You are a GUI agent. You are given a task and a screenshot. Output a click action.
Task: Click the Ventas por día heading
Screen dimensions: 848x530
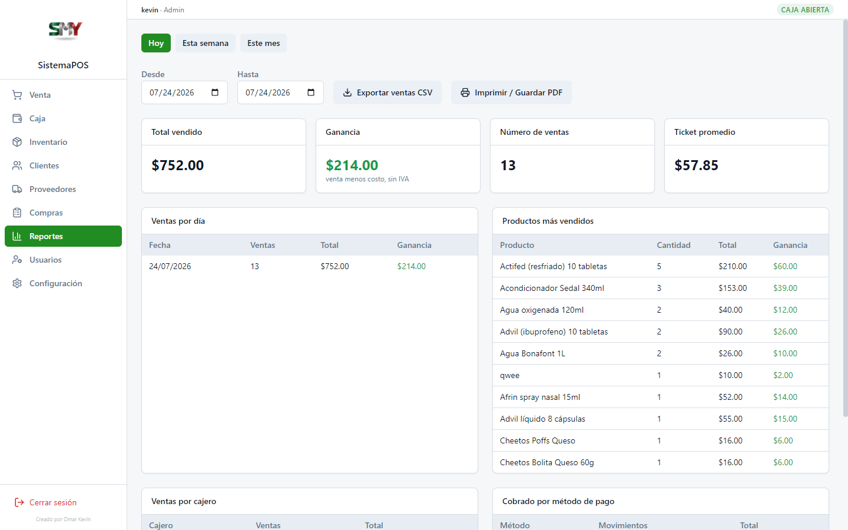point(178,221)
